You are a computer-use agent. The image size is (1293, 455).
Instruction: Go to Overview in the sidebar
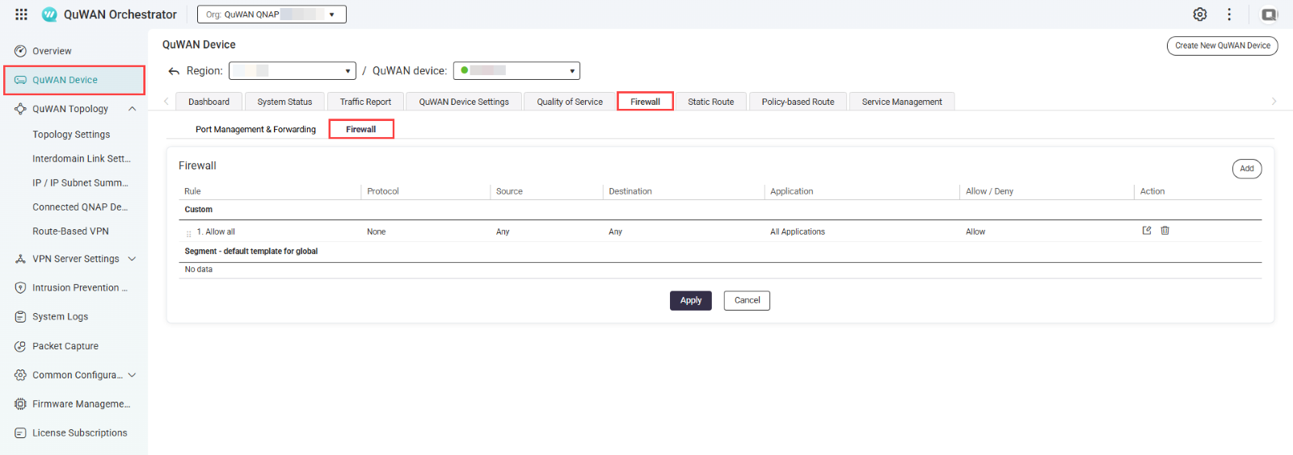click(52, 51)
